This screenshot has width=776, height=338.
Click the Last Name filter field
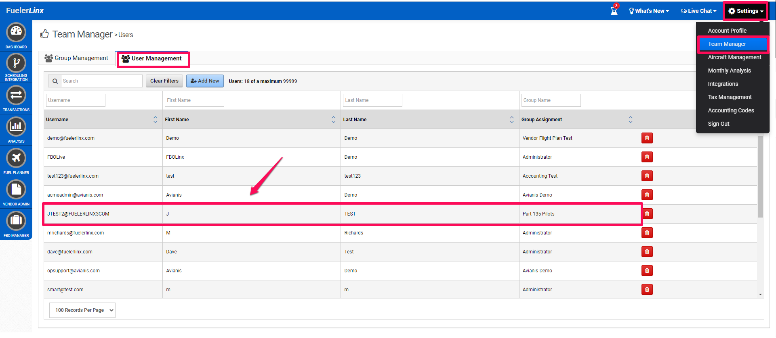[372, 100]
